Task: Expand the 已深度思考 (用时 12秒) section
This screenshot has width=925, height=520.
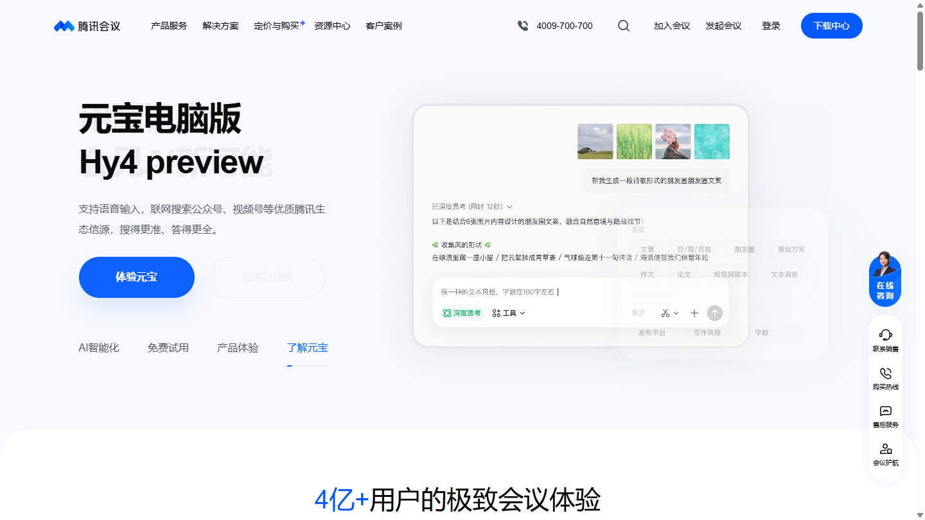Action: (x=472, y=207)
